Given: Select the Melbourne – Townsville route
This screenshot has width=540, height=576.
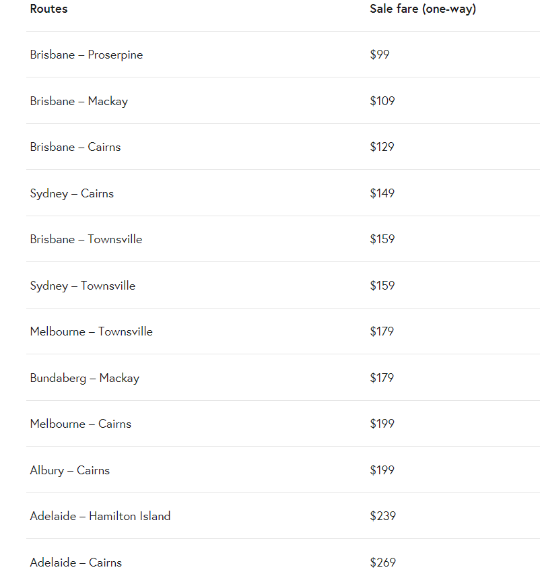Looking at the screenshot, I should tap(91, 331).
